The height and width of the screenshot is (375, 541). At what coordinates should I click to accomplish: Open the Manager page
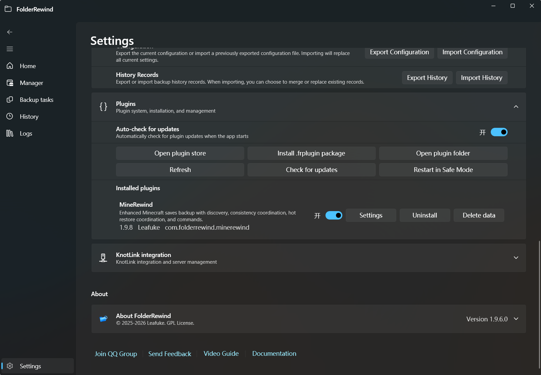37,83
